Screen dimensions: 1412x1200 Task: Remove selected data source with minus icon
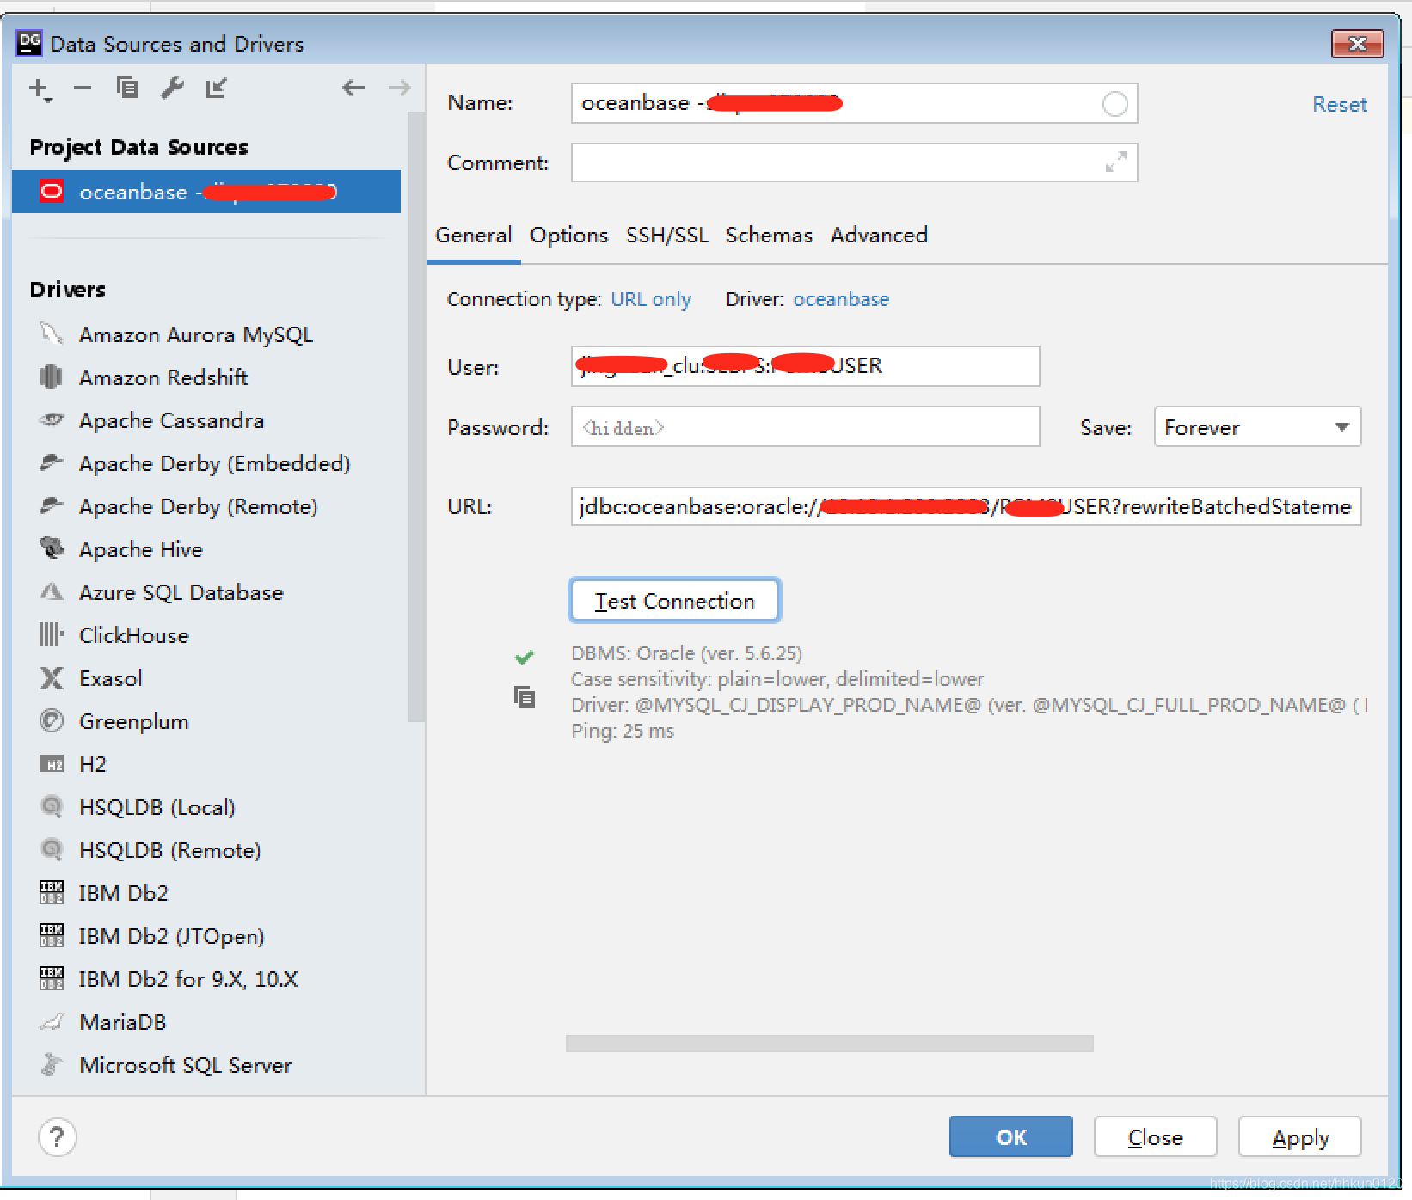[x=83, y=88]
